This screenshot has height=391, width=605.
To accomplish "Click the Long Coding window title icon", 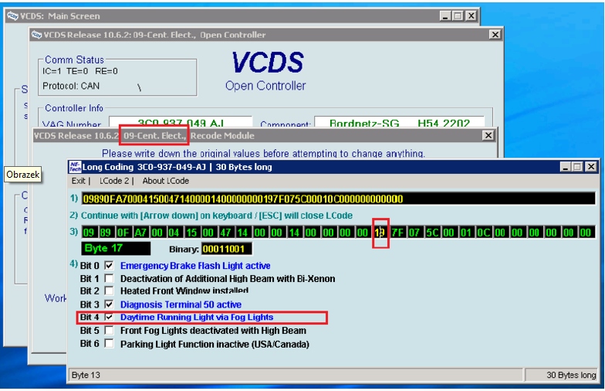I will point(75,167).
